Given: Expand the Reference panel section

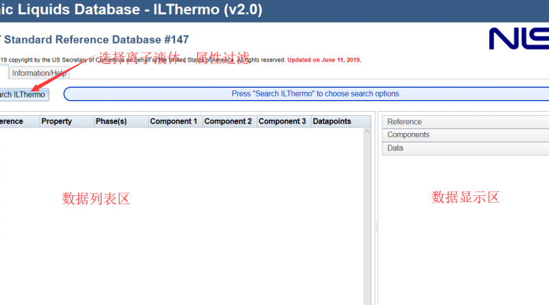Looking at the screenshot, I should point(466,122).
